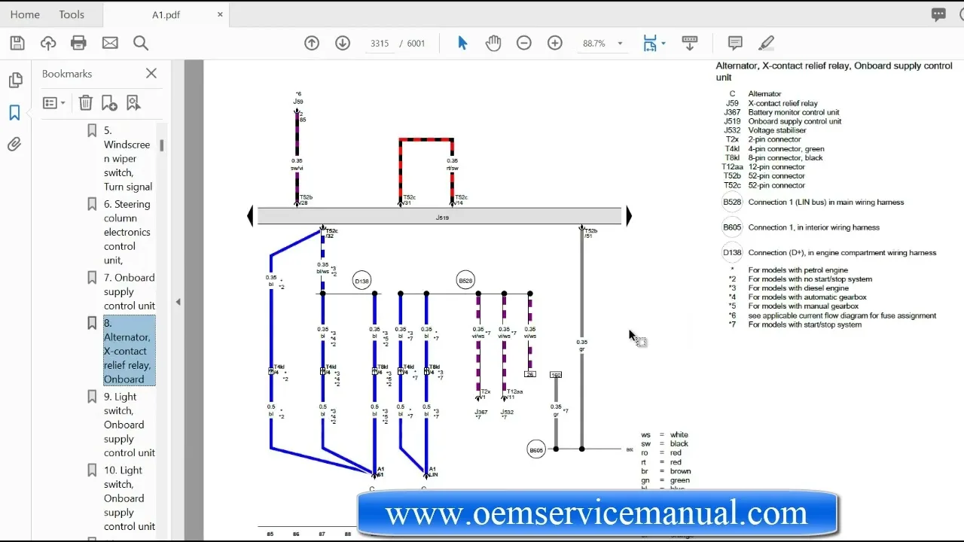Click 'For models with diesel engine' note

click(798, 288)
